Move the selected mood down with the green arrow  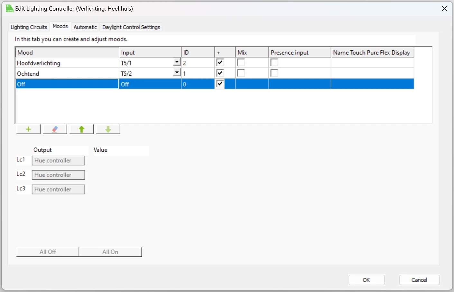point(108,129)
